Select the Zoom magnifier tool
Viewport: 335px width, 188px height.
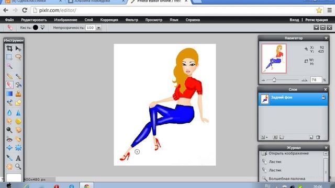coord(18,166)
